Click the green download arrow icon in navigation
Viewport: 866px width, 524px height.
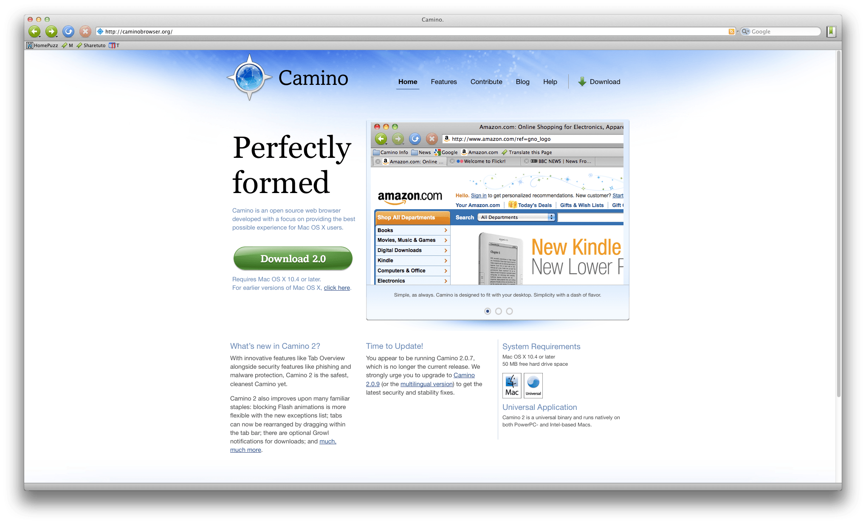click(582, 81)
